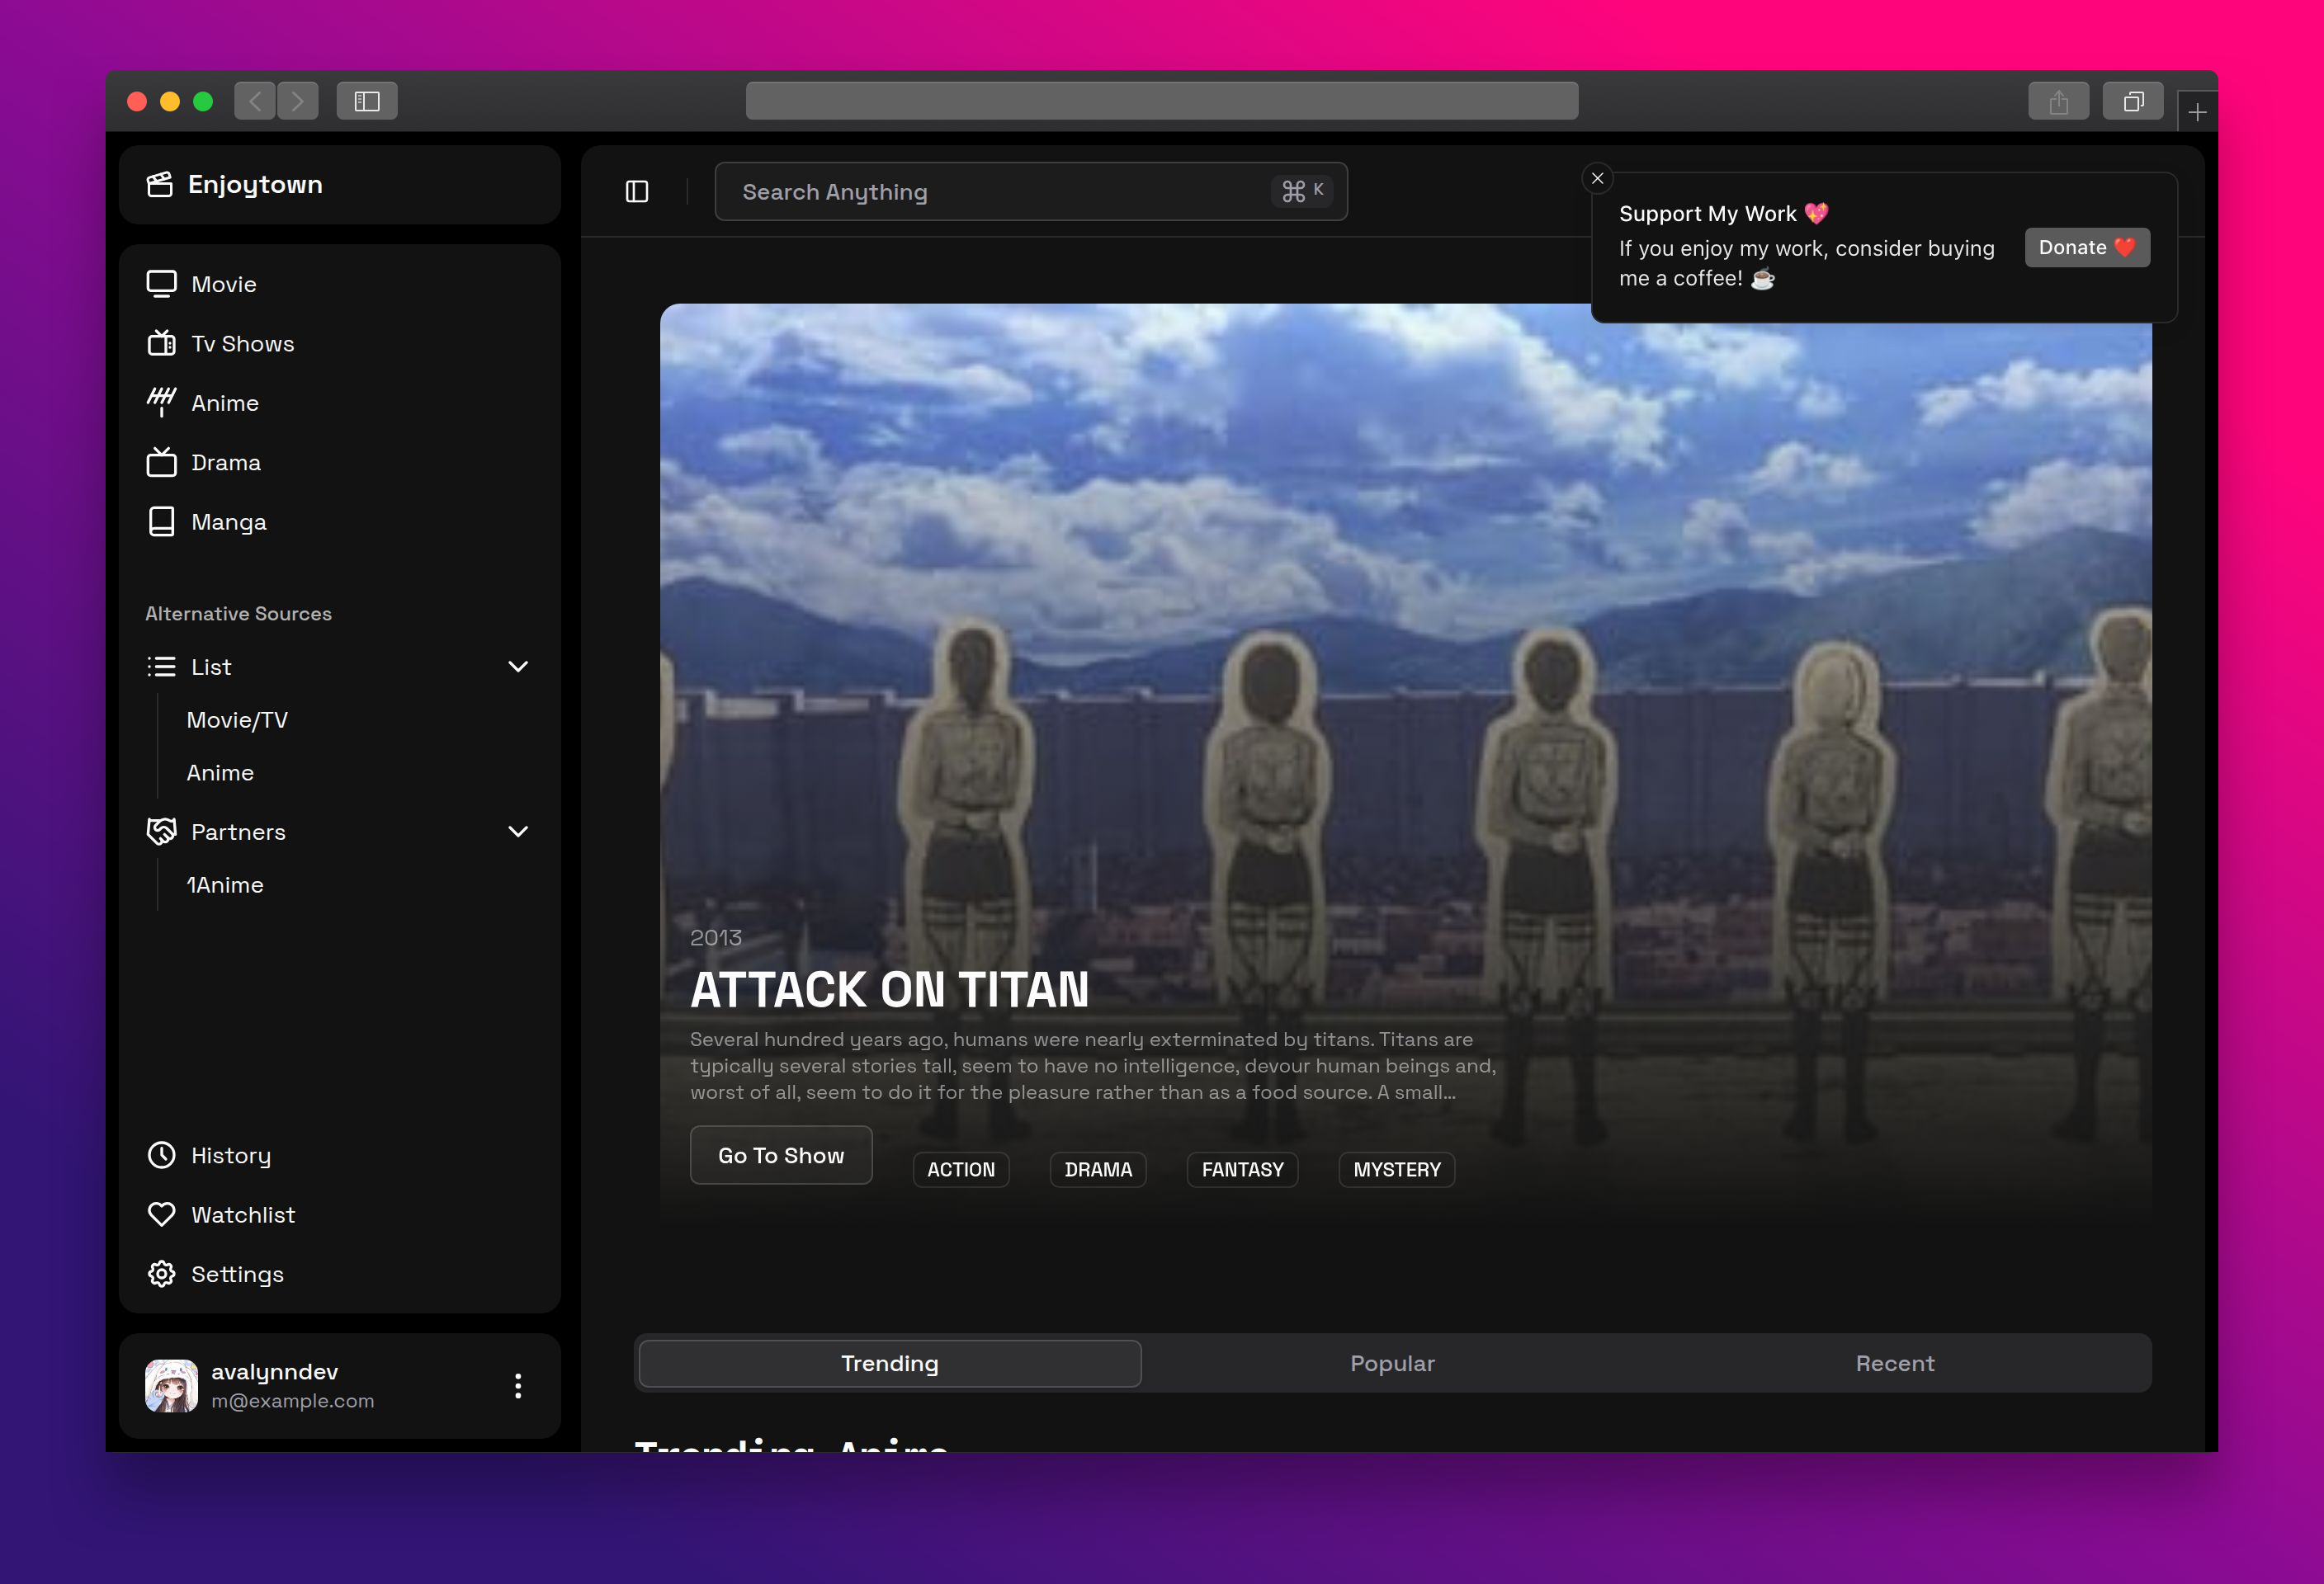Viewport: 2324px width, 1584px height.
Task: Switch to the Recent tab
Action: (1895, 1363)
